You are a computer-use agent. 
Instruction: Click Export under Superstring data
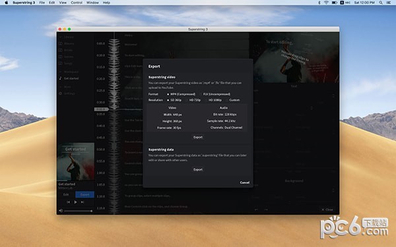(x=198, y=170)
